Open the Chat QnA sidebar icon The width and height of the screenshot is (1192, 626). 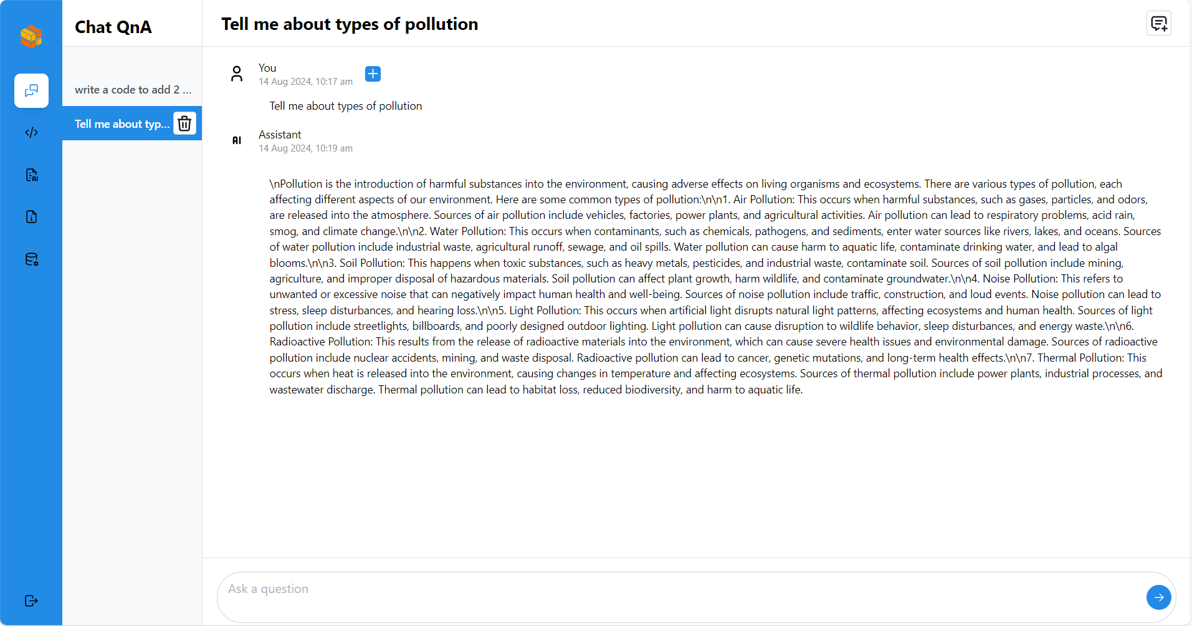click(x=31, y=91)
